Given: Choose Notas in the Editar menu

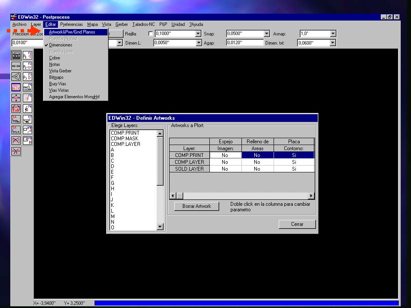Looking at the screenshot, I should point(76,65).
